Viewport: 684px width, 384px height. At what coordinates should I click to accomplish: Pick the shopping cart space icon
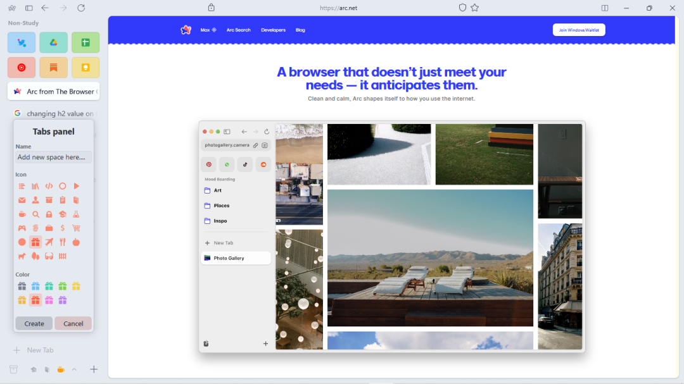tap(76, 228)
